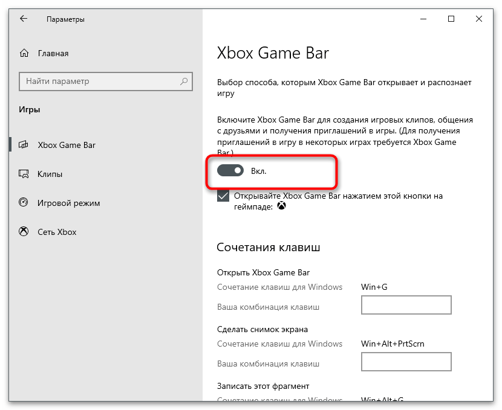
Task: Click the Параметры window title
Action: tap(65, 19)
